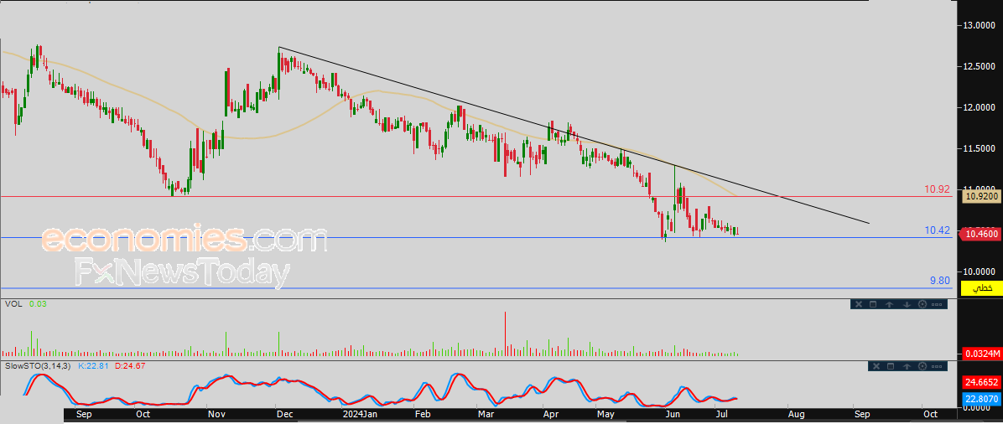Click the blue 22.8070 stochastic K tag

[980, 400]
